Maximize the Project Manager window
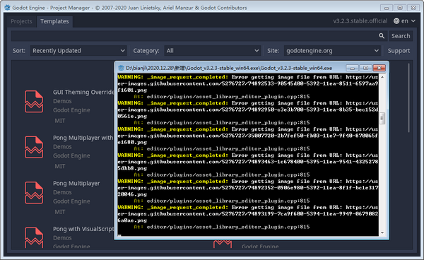The height and width of the screenshot is (260, 424). click(x=400, y=8)
